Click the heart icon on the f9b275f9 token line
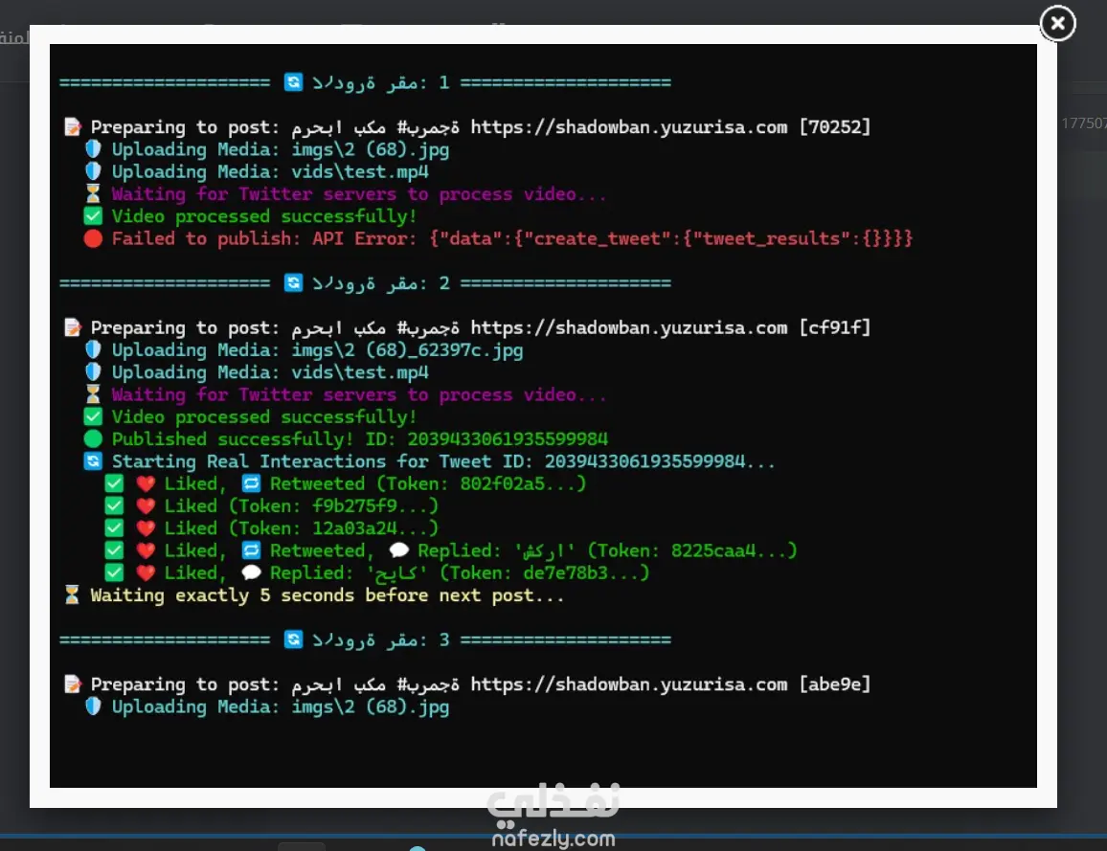 (146, 506)
